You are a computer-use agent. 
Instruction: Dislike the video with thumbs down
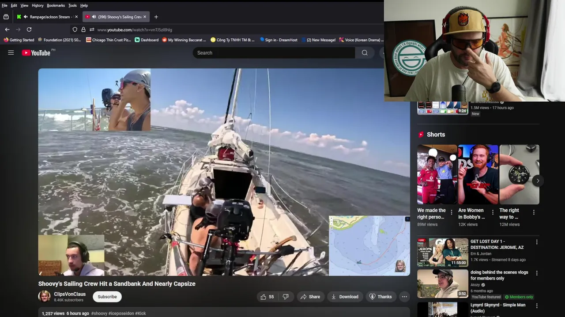click(286, 297)
